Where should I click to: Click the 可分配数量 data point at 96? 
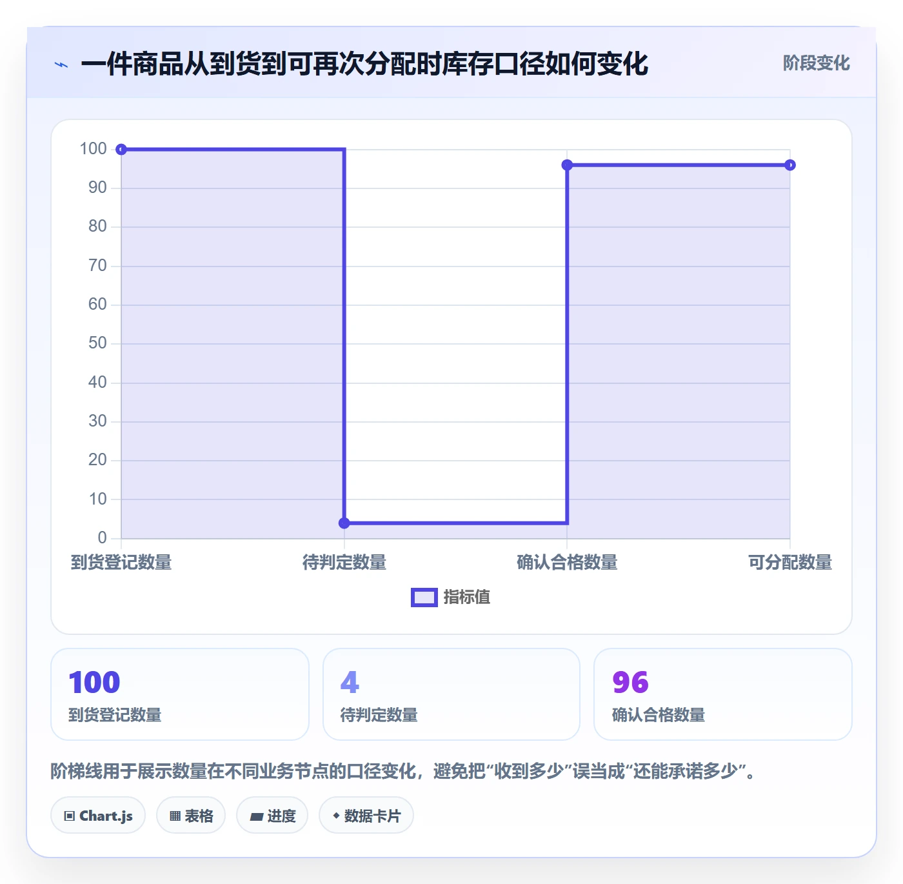(790, 165)
